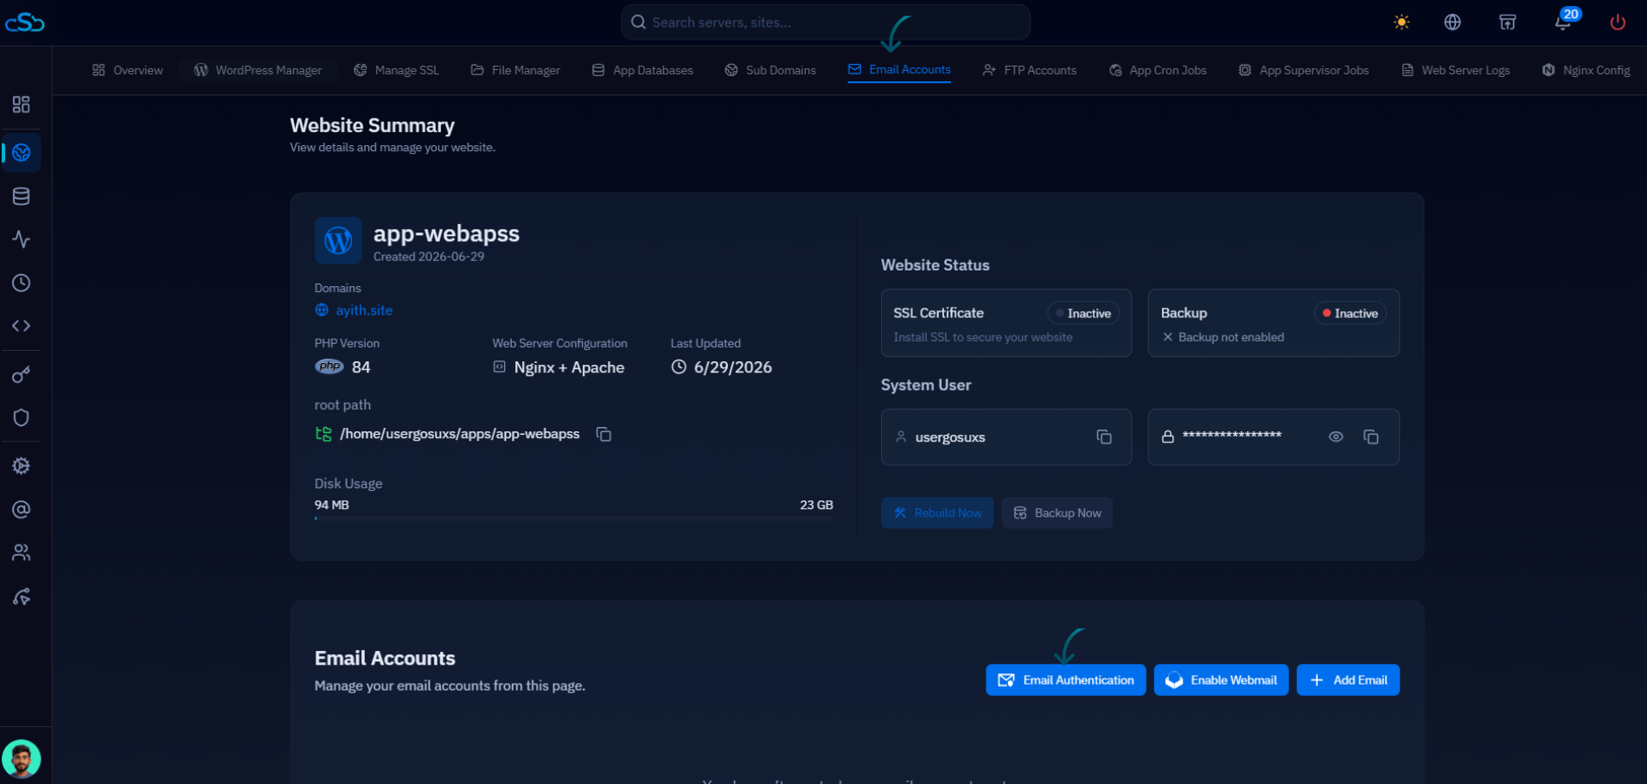Viewport: 1647px width, 784px height.
Task: Click the Backup Inactive status badge
Action: tap(1350, 313)
